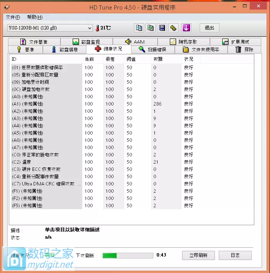Click the speaker icon of AAM tab
Screen dimensions: 270x273
(128, 42)
